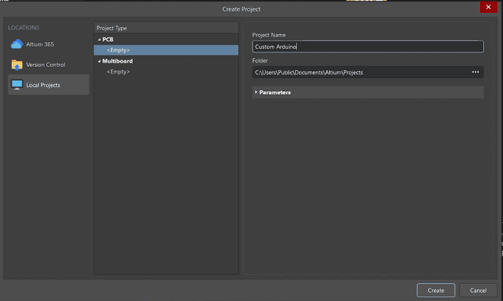This screenshot has width=503, height=301.
Task: Cancel the project creation
Action: (478, 290)
